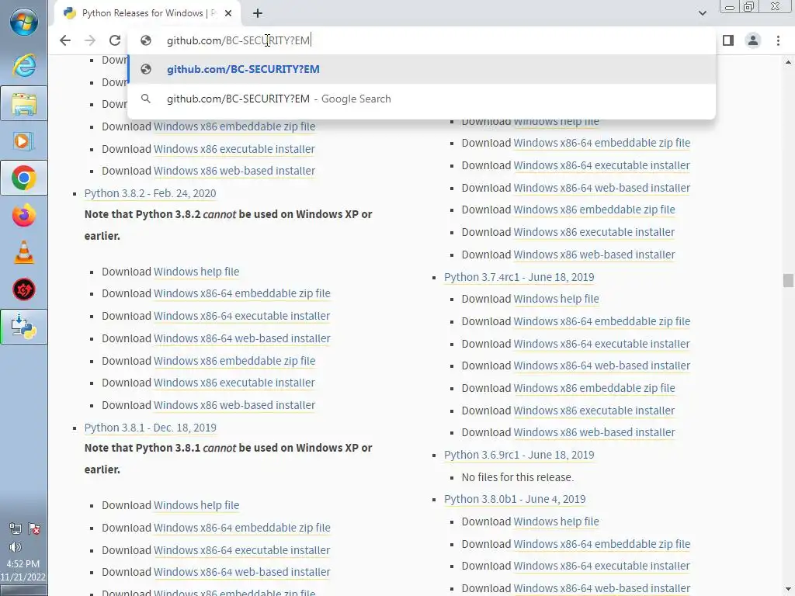Download x86 web-based installer under Python 3.8.2
This screenshot has width=795, height=596.
click(234, 405)
